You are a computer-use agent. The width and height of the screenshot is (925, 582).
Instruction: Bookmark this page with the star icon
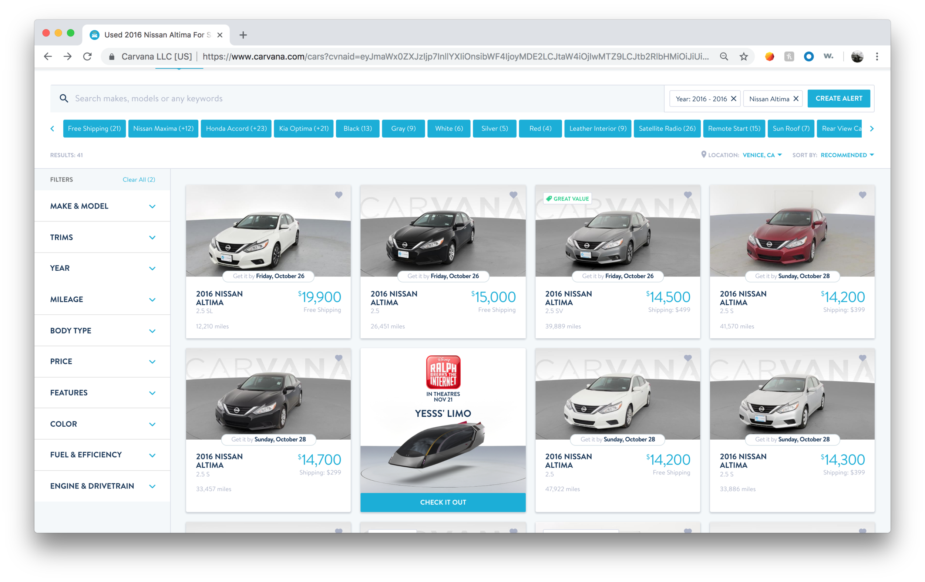coord(744,57)
